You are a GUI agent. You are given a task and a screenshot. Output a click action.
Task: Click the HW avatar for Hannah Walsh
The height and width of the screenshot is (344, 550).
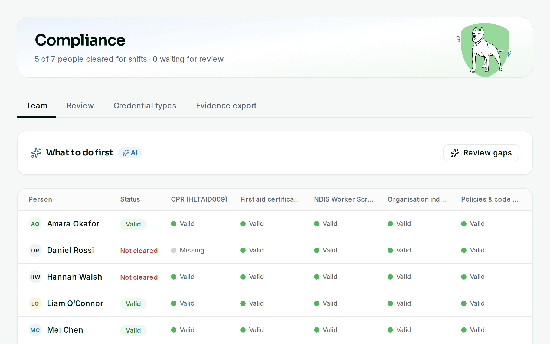click(x=35, y=277)
